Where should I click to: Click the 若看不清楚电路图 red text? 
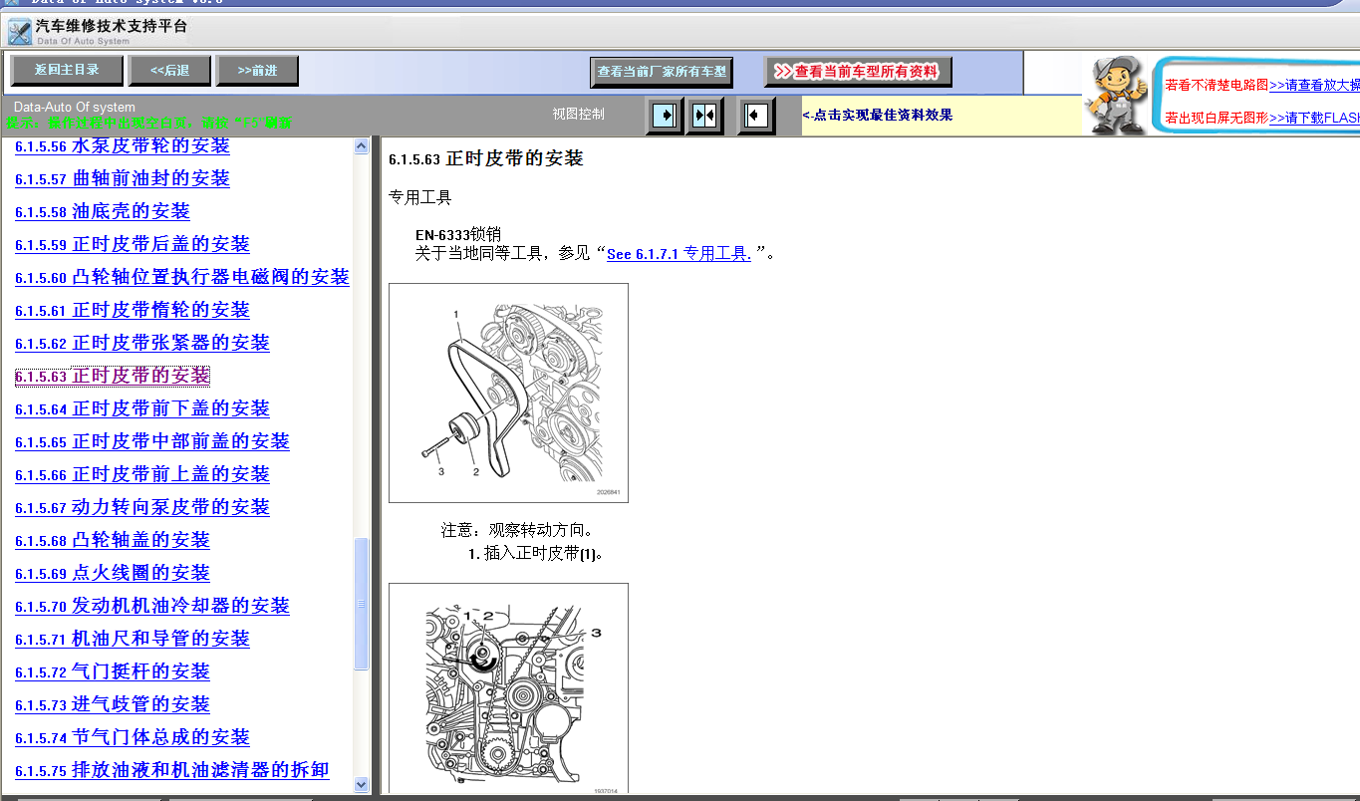1217,86
